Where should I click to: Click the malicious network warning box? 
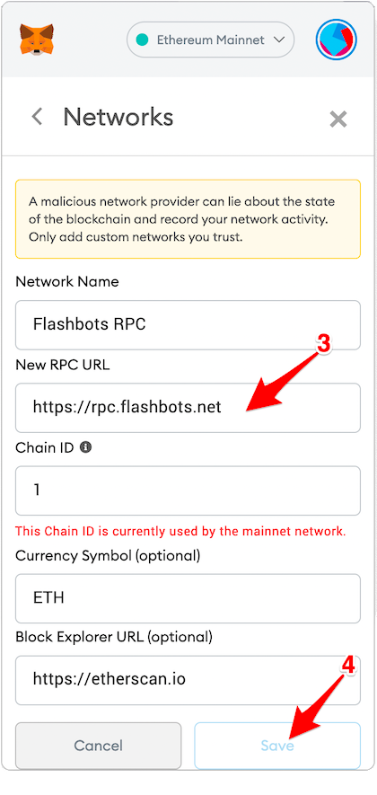[188, 219]
